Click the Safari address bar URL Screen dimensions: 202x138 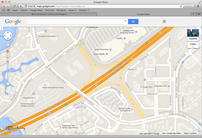[61, 6]
